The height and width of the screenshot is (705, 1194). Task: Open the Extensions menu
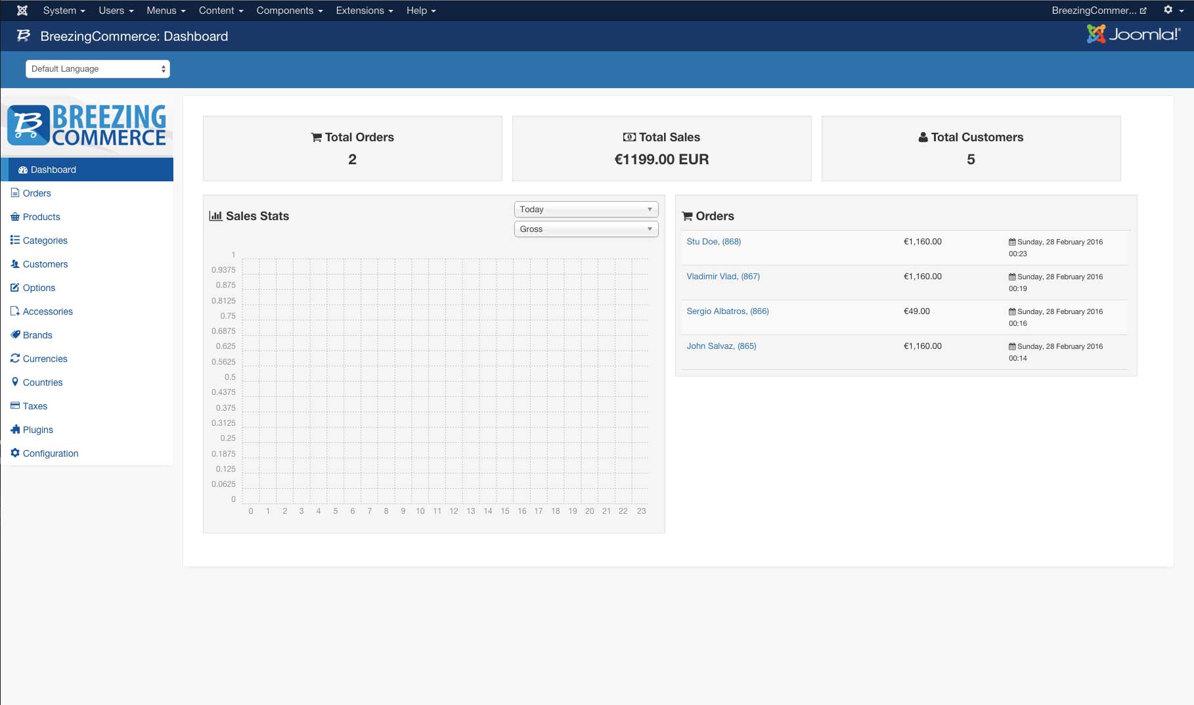coord(364,11)
